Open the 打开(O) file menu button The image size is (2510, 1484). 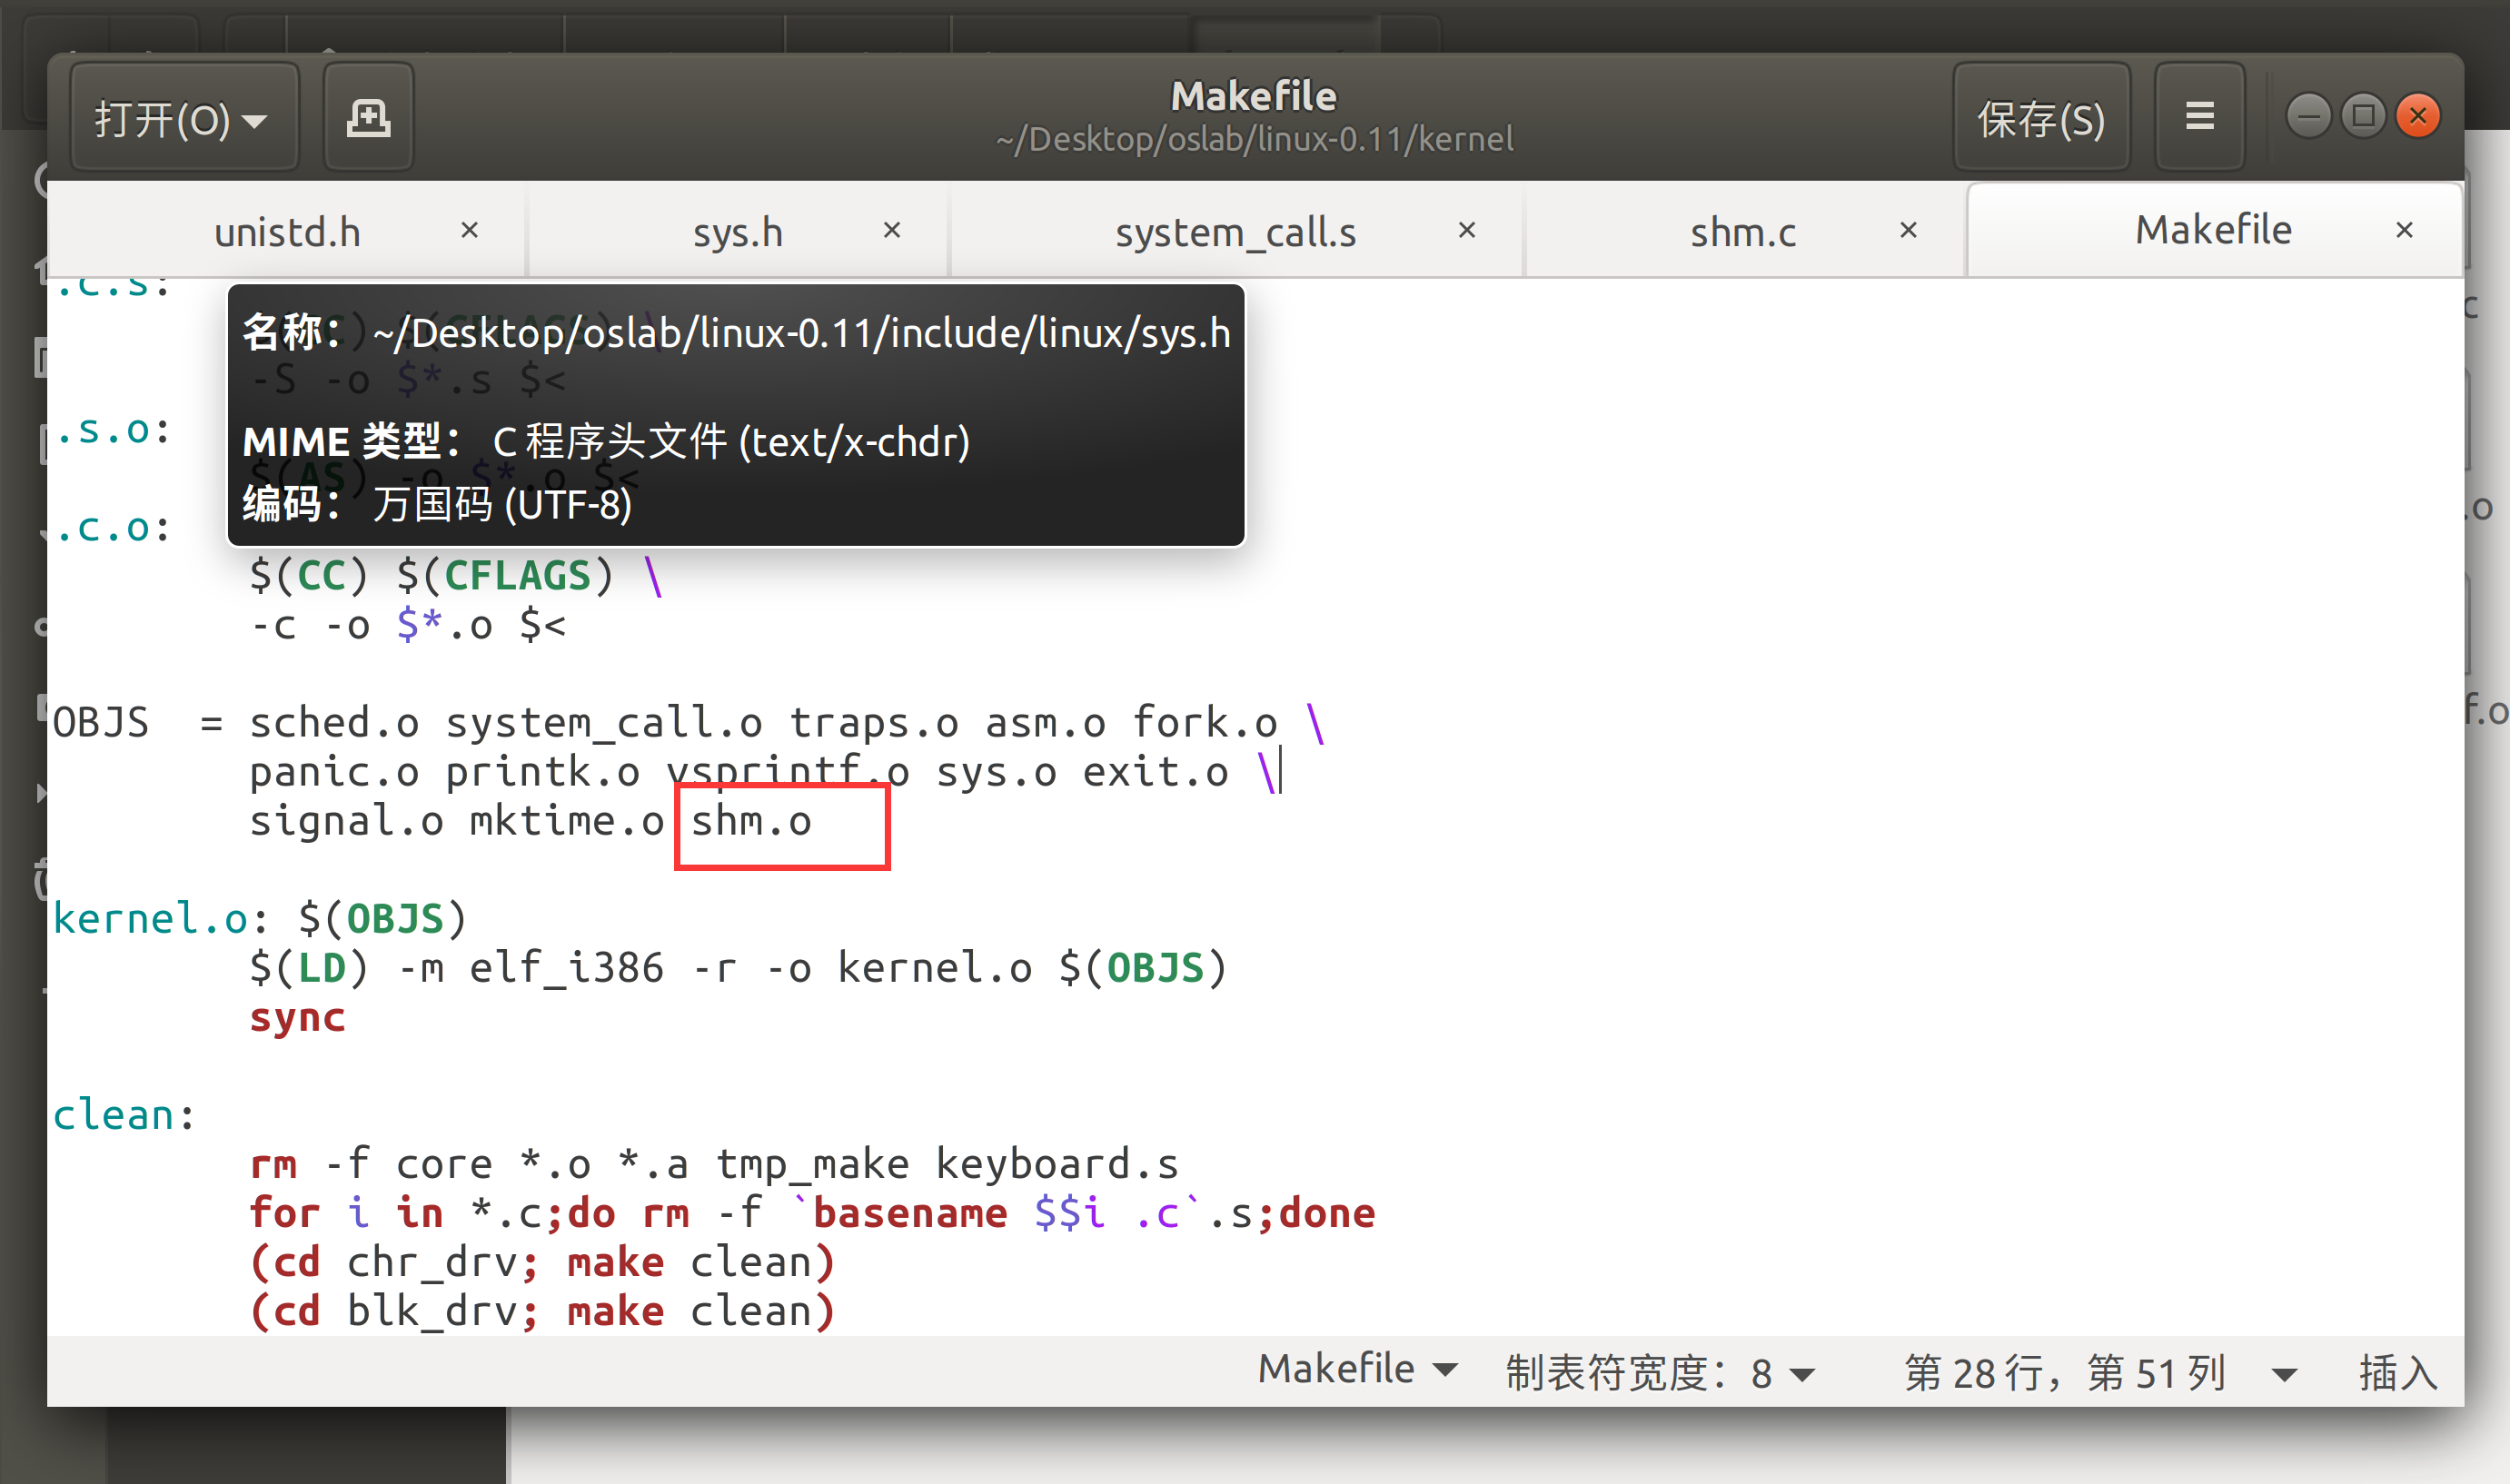tap(184, 119)
